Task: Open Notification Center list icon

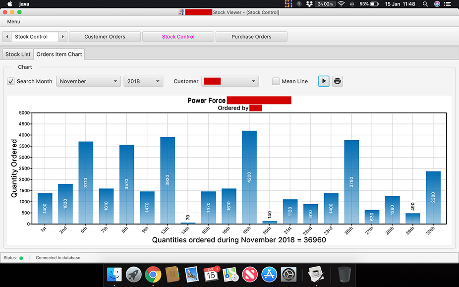Action: [x=448, y=4]
